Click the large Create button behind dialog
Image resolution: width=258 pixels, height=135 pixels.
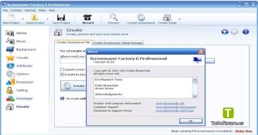74,86
